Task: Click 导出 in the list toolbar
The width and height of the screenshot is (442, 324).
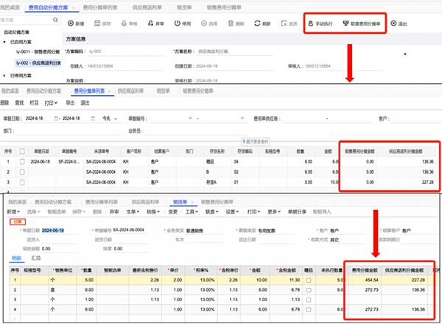Action: click(x=70, y=104)
